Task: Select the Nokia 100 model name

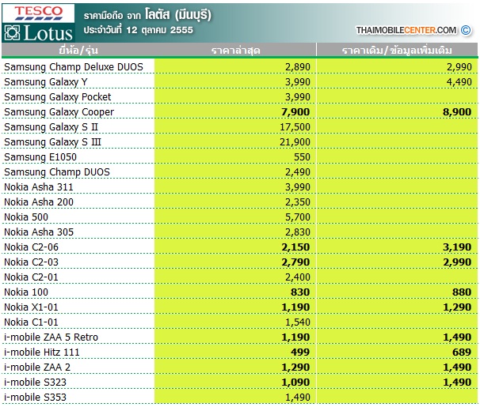Action: [x=26, y=292]
